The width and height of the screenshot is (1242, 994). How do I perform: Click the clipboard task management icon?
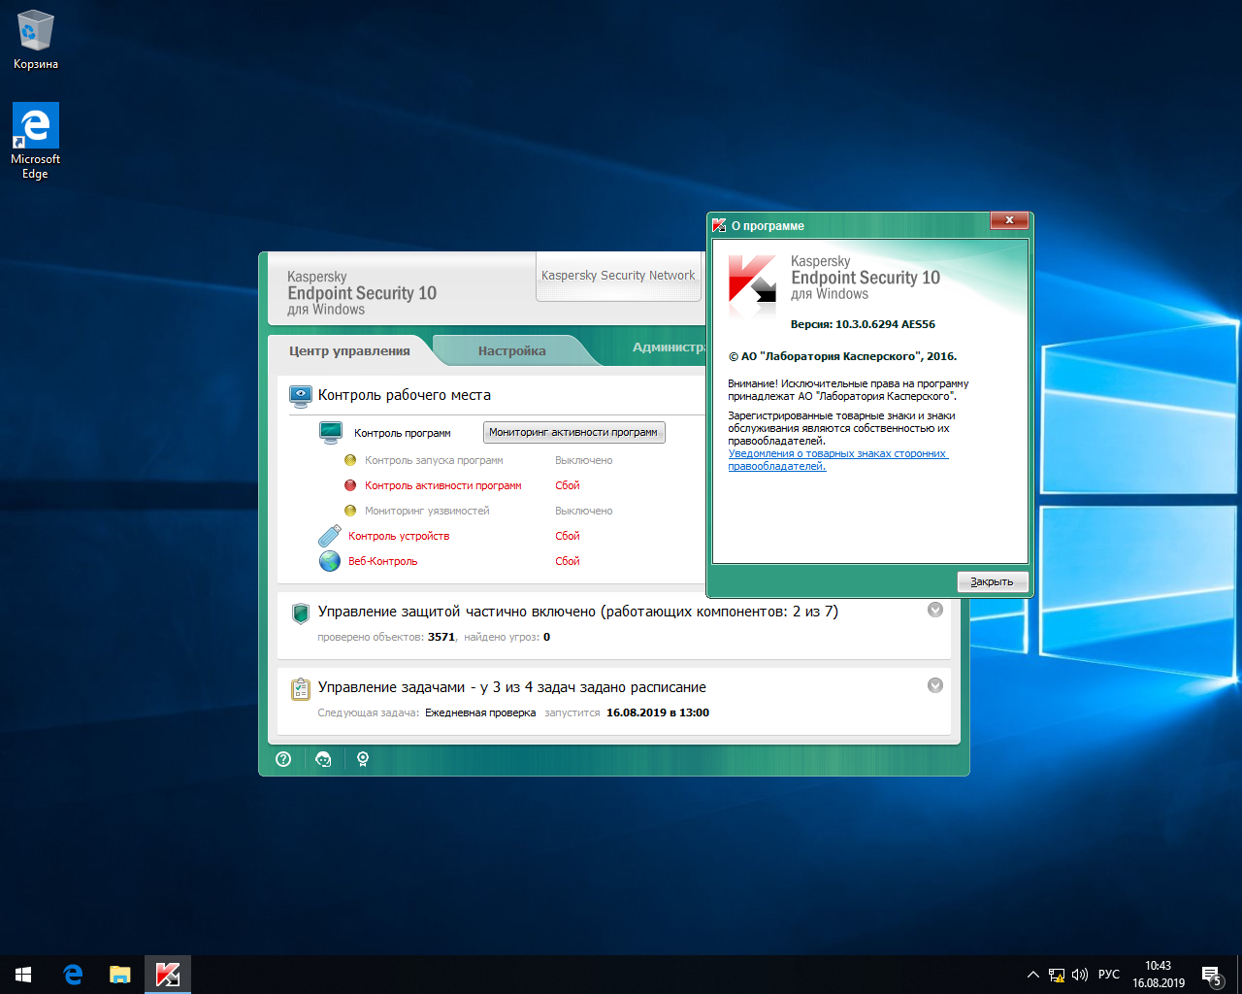tap(300, 688)
